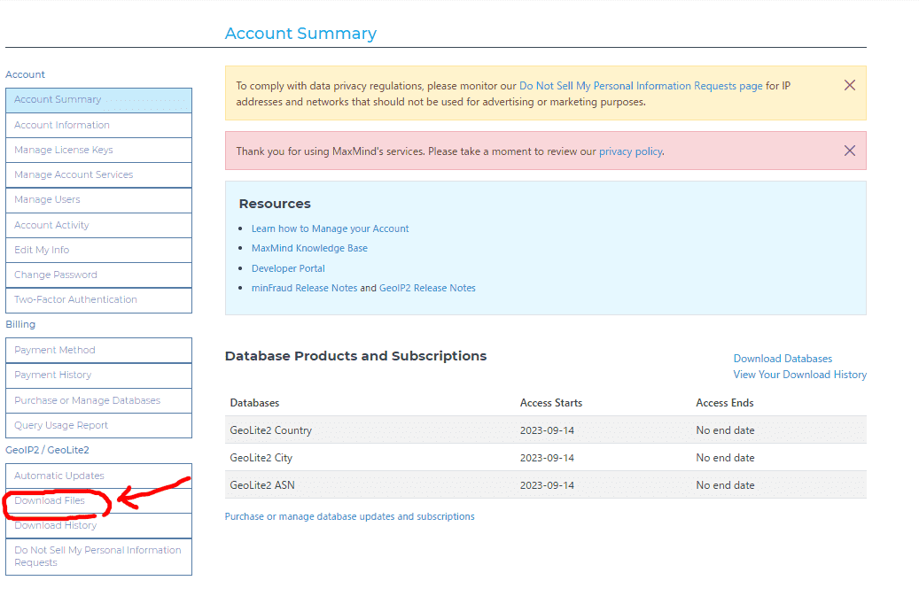The image size is (919, 596).
Task: Open Do Not Sell My Personal Information Requests sidebar item
Action: point(98,557)
